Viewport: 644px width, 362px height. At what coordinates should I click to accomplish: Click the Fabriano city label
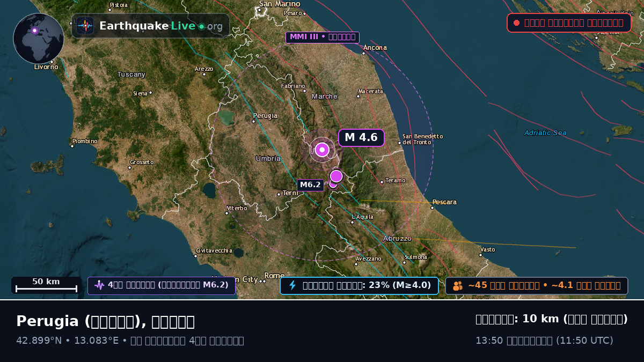pyautogui.click(x=293, y=86)
